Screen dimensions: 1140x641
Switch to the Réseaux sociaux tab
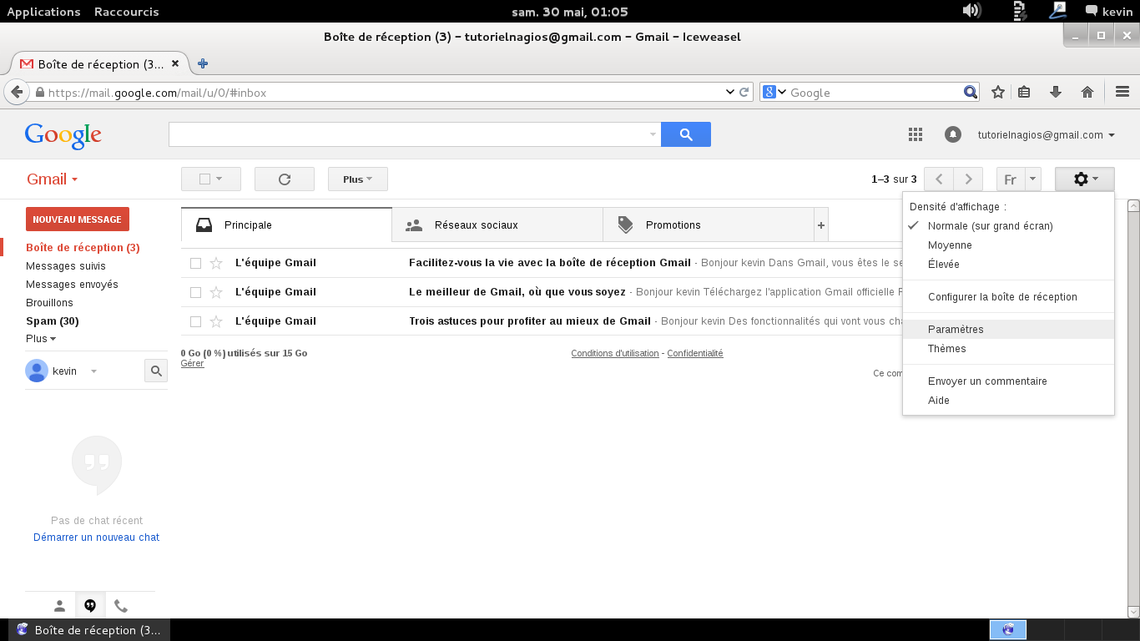(497, 225)
